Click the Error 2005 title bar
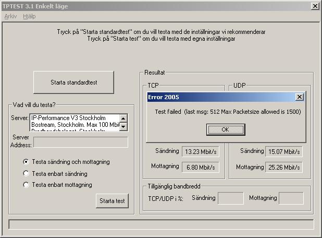Screen dimensions: 322x238 (x=221, y=97)
